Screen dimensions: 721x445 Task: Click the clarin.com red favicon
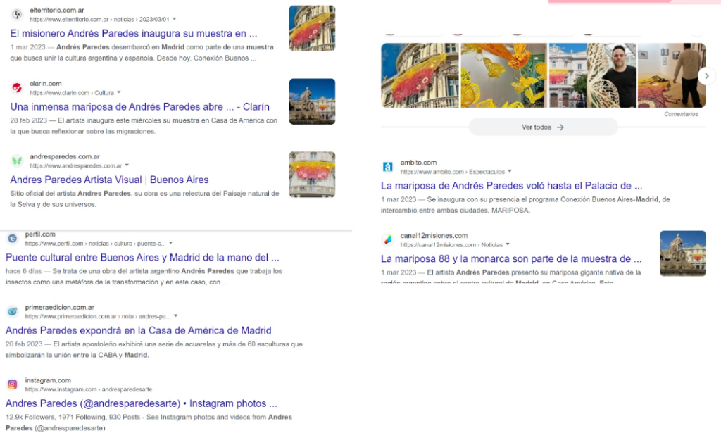click(x=17, y=88)
